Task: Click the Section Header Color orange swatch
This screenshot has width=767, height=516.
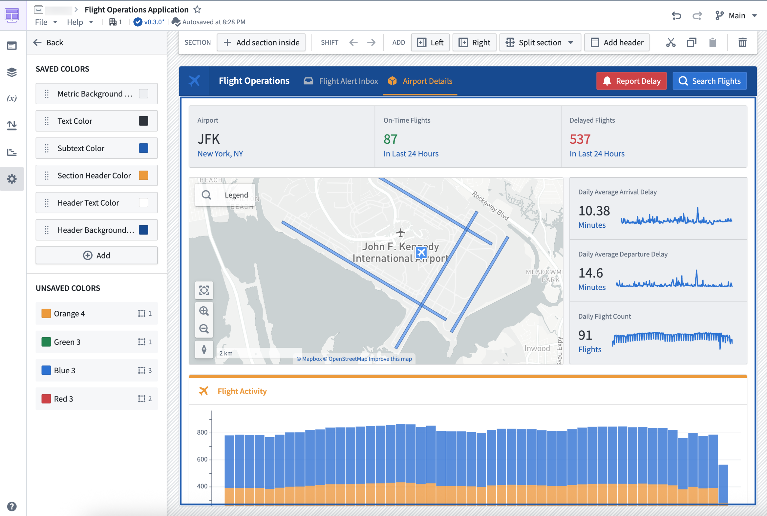Action: tap(143, 176)
